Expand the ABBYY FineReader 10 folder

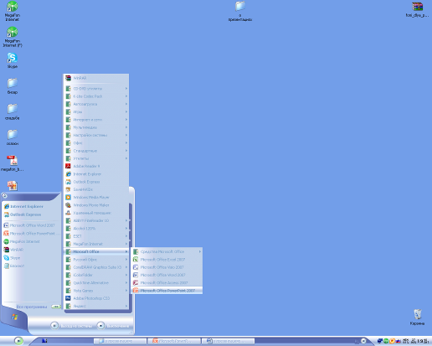96,220
